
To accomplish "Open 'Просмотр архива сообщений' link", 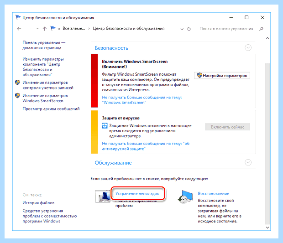I will (51, 109).
